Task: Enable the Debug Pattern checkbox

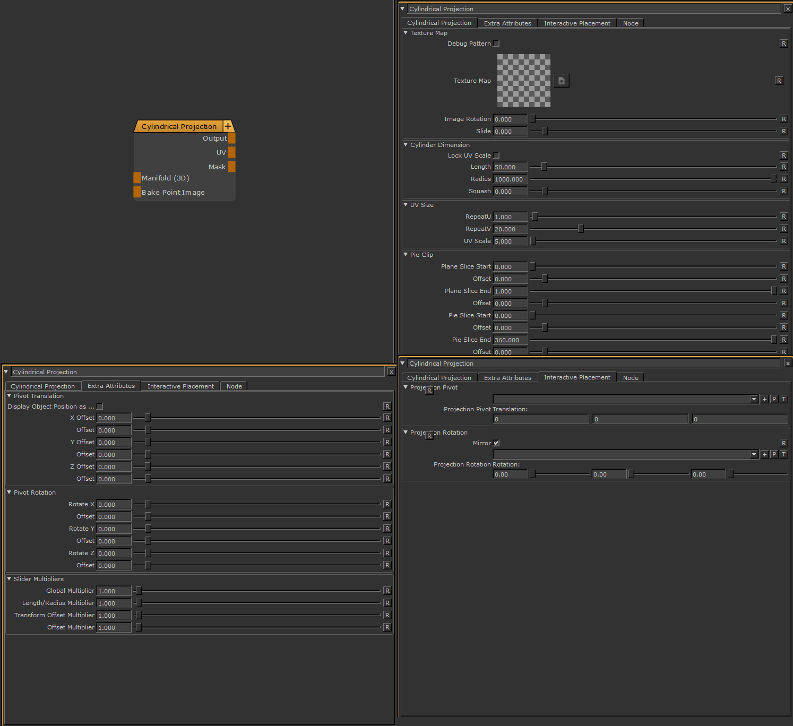Action: tap(496, 44)
